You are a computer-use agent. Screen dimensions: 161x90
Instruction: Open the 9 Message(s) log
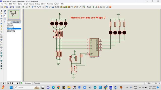26,83
